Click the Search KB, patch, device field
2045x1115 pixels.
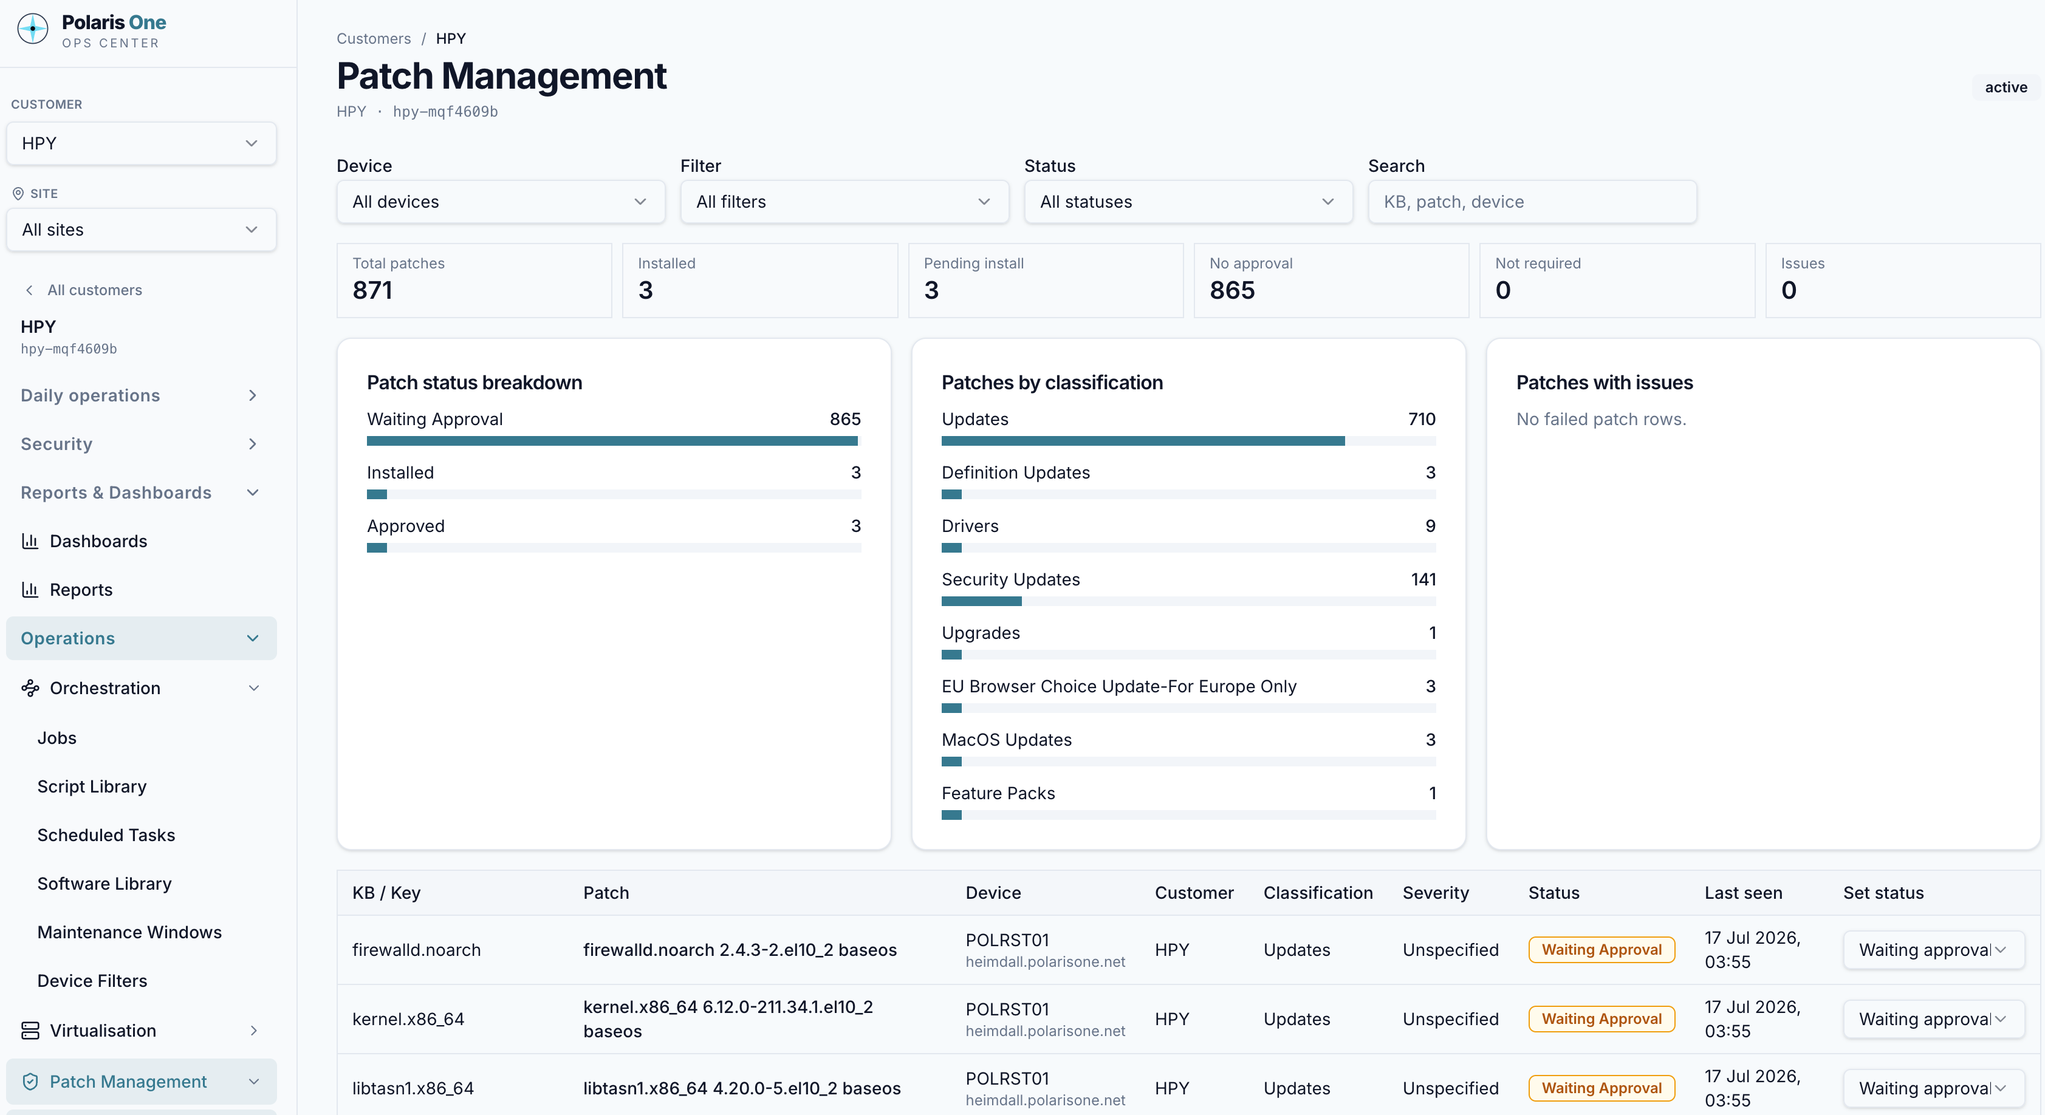pos(1532,202)
